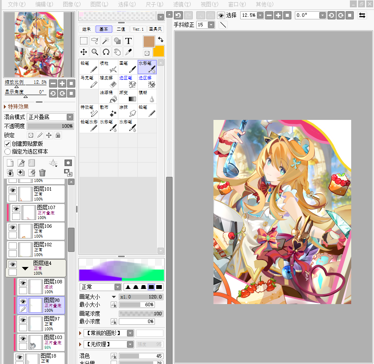374x364 pixels.
Task: Hide layer 图层108 via its eye icon
Action: point(23,283)
